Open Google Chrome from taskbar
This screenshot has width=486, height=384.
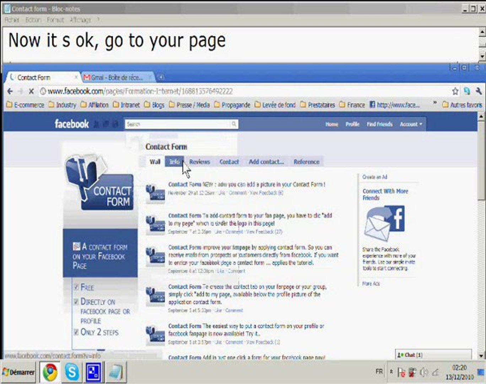click(50, 372)
